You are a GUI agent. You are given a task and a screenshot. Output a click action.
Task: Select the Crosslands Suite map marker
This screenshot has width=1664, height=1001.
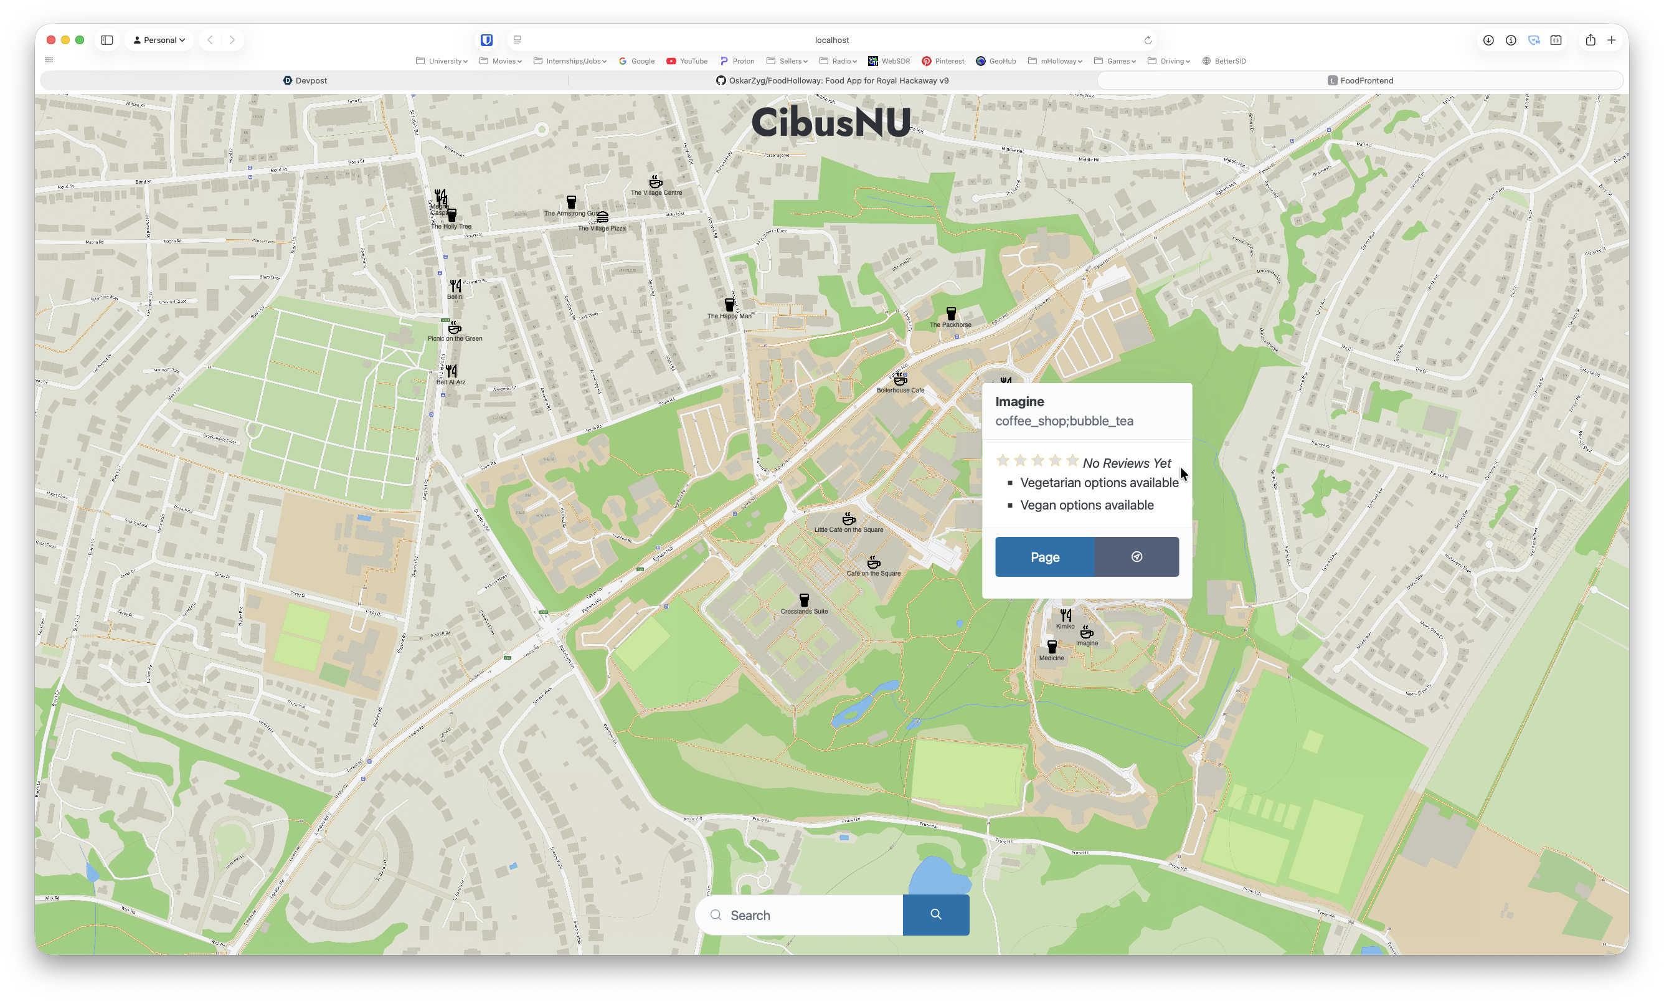(x=804, y=600)
